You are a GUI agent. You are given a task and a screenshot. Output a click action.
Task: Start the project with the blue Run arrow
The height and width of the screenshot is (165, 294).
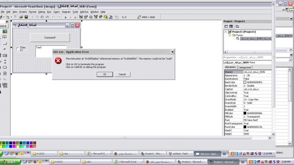click(66, 17)
